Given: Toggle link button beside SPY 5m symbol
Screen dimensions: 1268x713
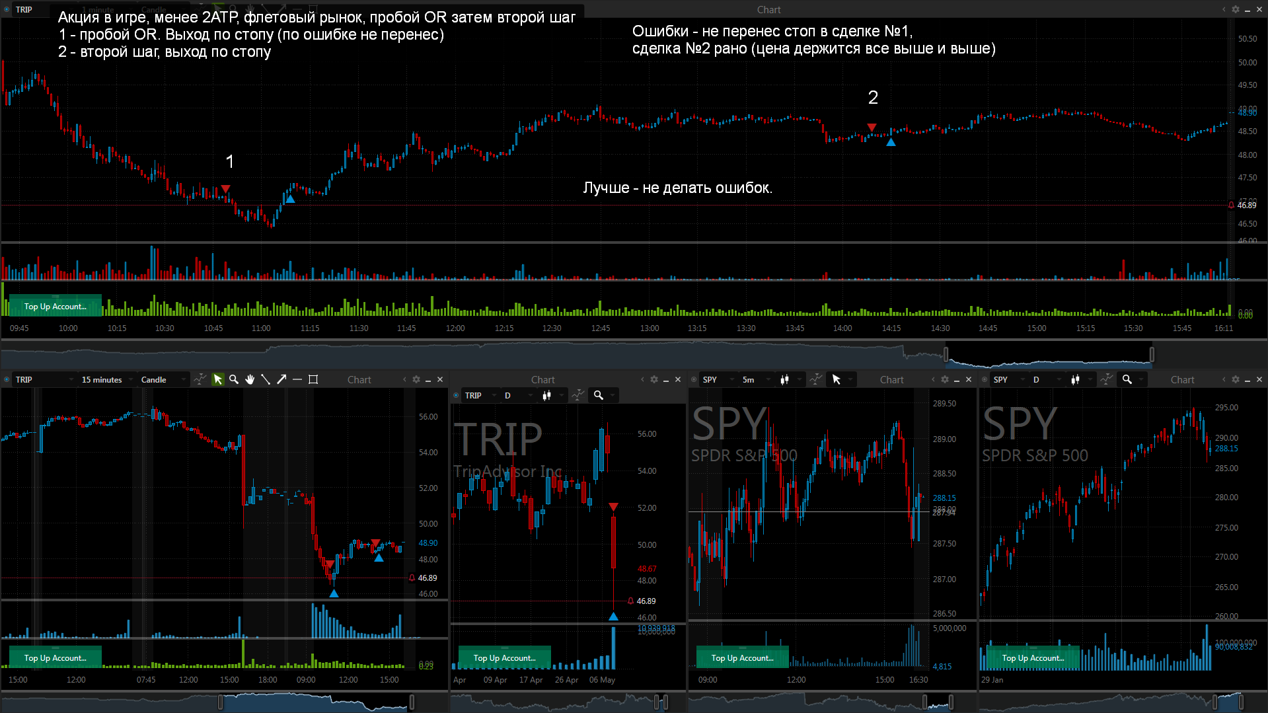Looking at the screenshot, I should (x=694, y=379).
